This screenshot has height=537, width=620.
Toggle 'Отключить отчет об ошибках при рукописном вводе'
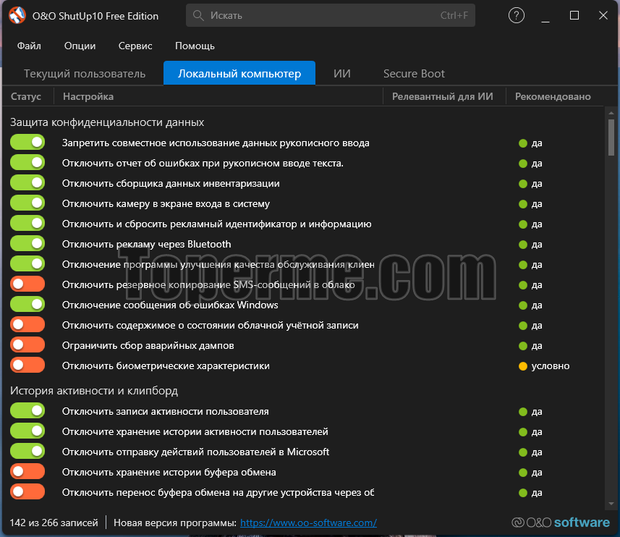coord(27,162)
